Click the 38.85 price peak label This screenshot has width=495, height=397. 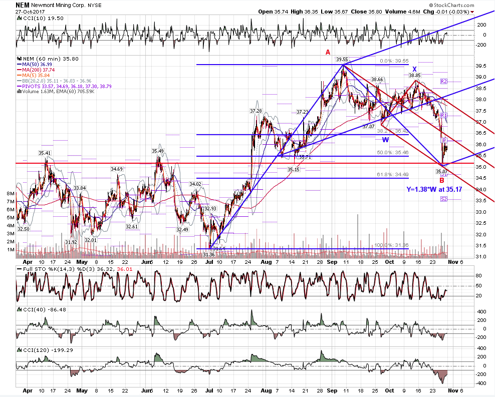(x=415, y=76)
